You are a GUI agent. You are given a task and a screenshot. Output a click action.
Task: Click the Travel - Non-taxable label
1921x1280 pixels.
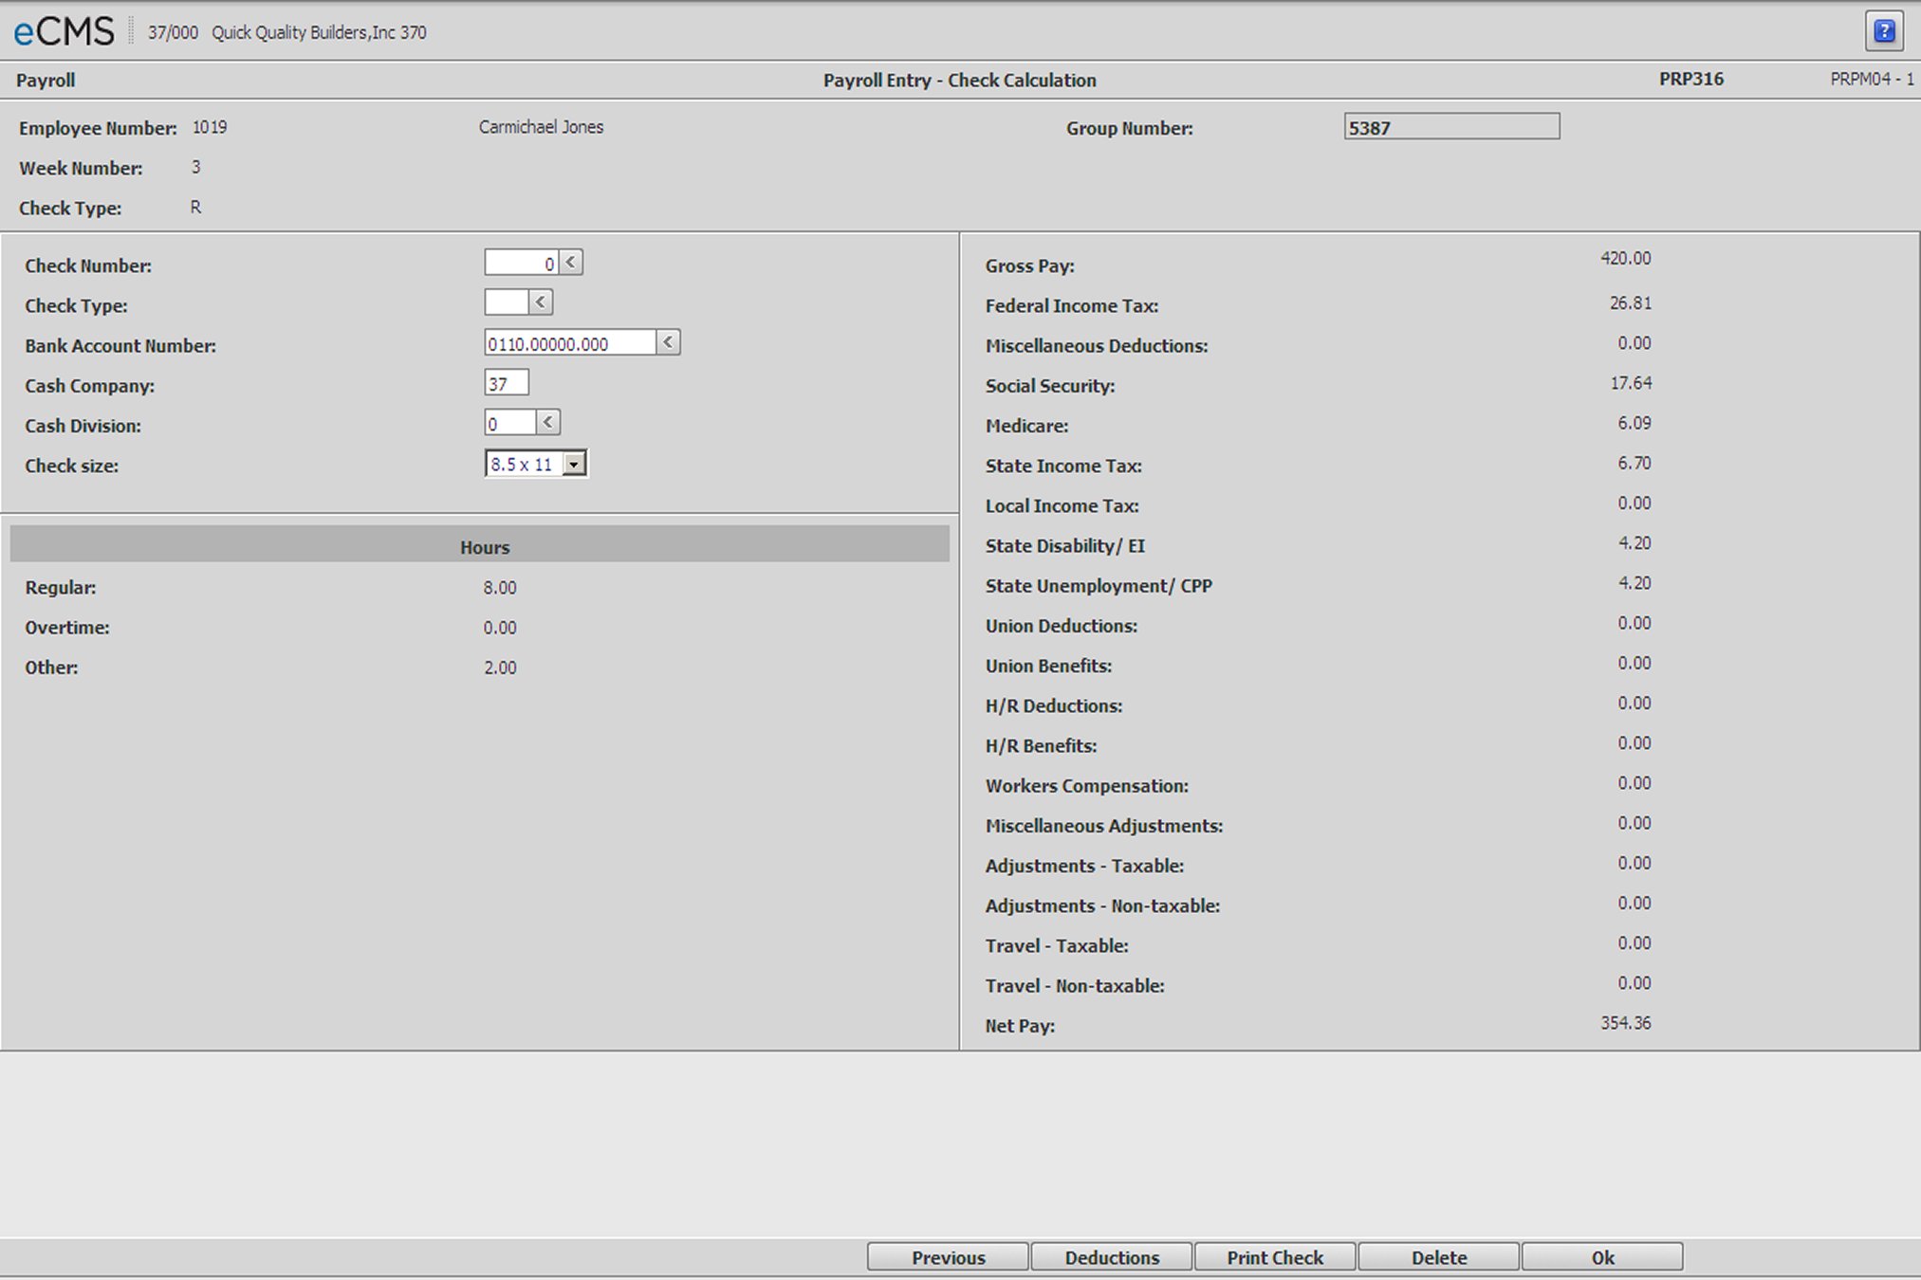click(1075, 986)
